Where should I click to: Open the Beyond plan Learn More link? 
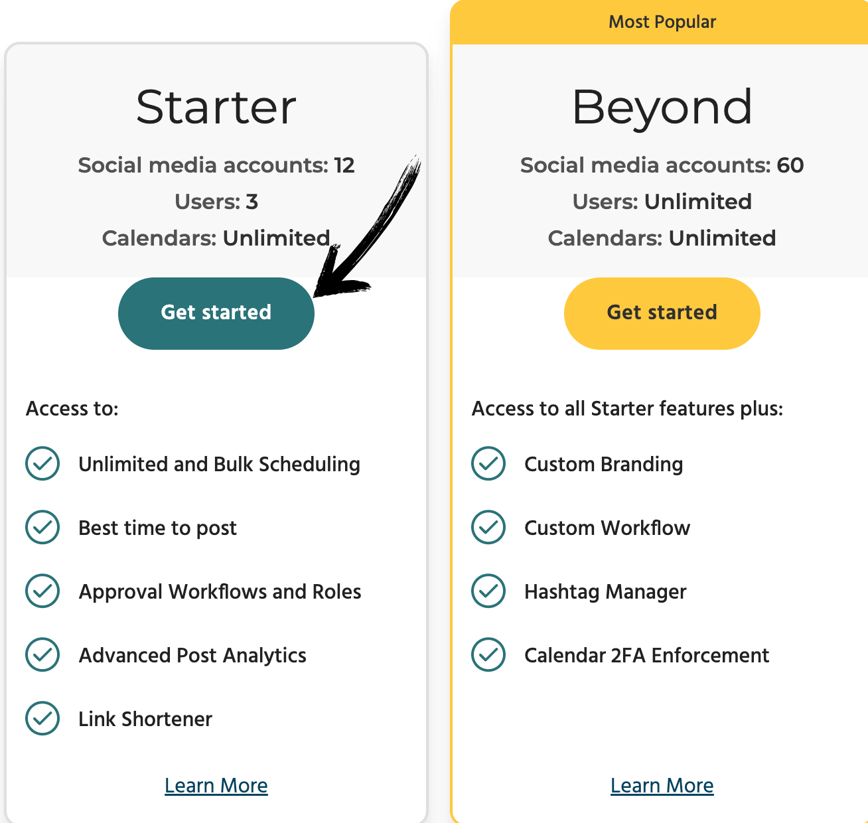coord(662,785)
